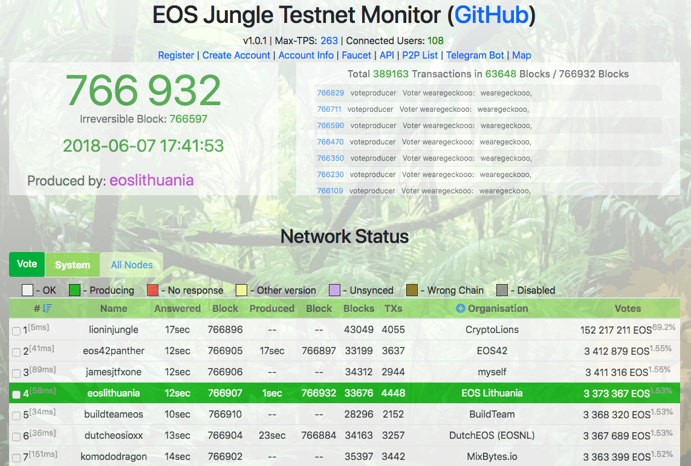Click the Other version yellow swatch

click(241, 290)
